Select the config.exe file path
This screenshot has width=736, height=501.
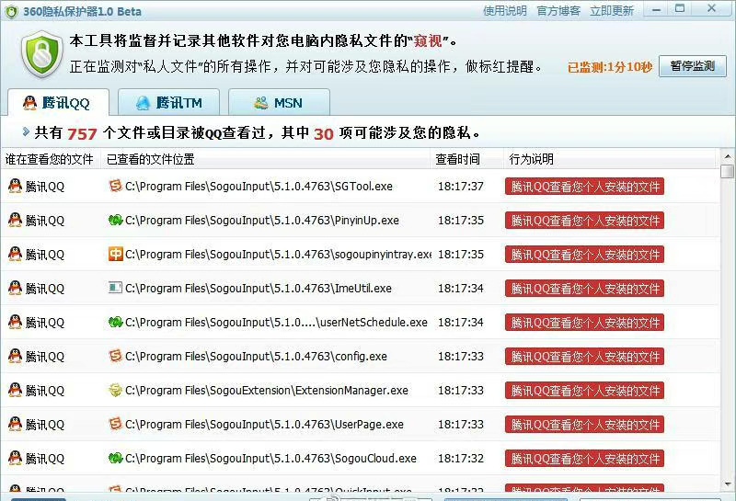(x=256, y=357)
